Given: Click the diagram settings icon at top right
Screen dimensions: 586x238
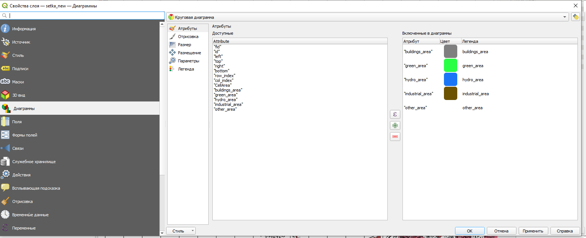Looking at the screenshot, I should pos(575,17).
